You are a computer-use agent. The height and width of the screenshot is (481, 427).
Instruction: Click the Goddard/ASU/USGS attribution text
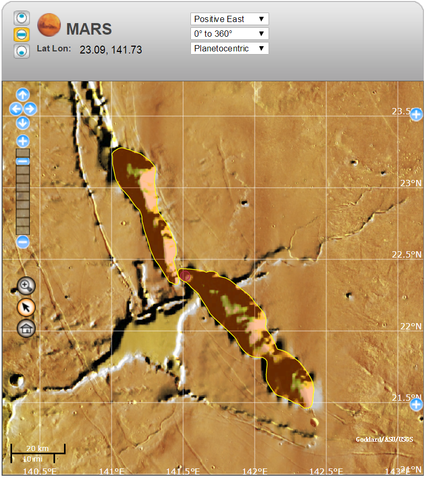[385, 440]
